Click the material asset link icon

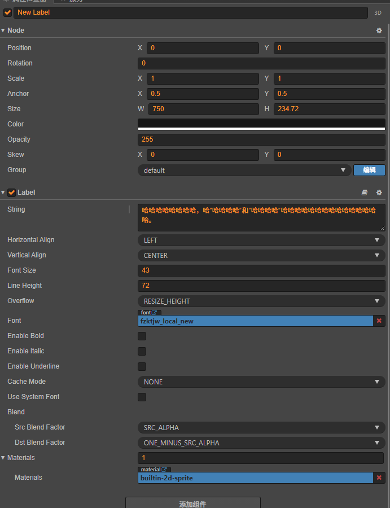point(165,470)
